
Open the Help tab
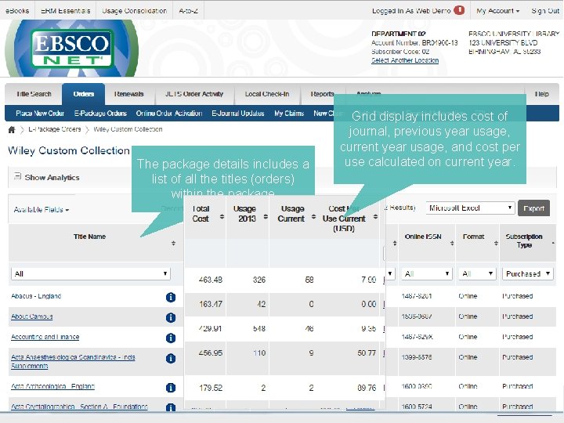pyautogui.click(x=541, y=94)
